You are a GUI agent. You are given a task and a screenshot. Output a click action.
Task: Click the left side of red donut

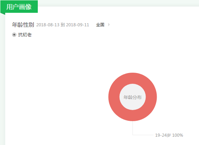(x=114, y=97)
